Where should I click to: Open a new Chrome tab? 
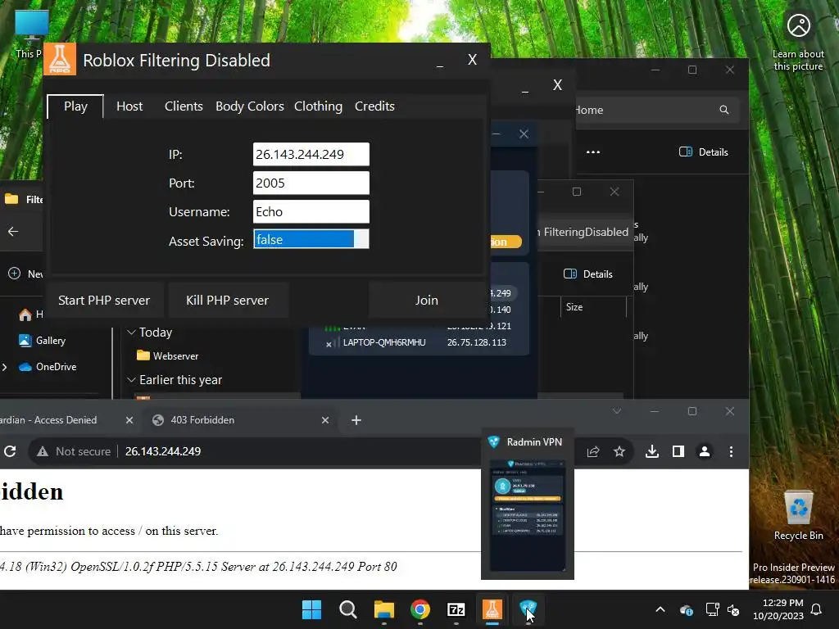(x=356, y=420)
